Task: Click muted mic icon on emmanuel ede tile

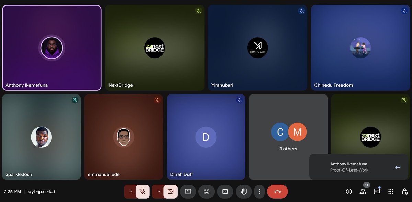Action: point(157,100)
